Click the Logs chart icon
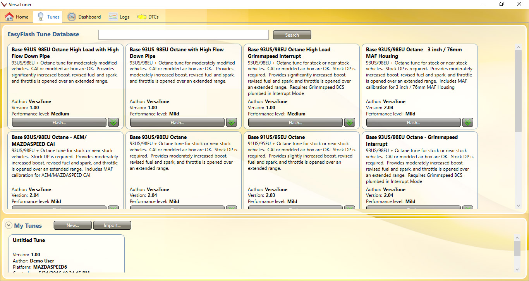Viewport: 529px width, 281px height. click(x=113, y=17)
